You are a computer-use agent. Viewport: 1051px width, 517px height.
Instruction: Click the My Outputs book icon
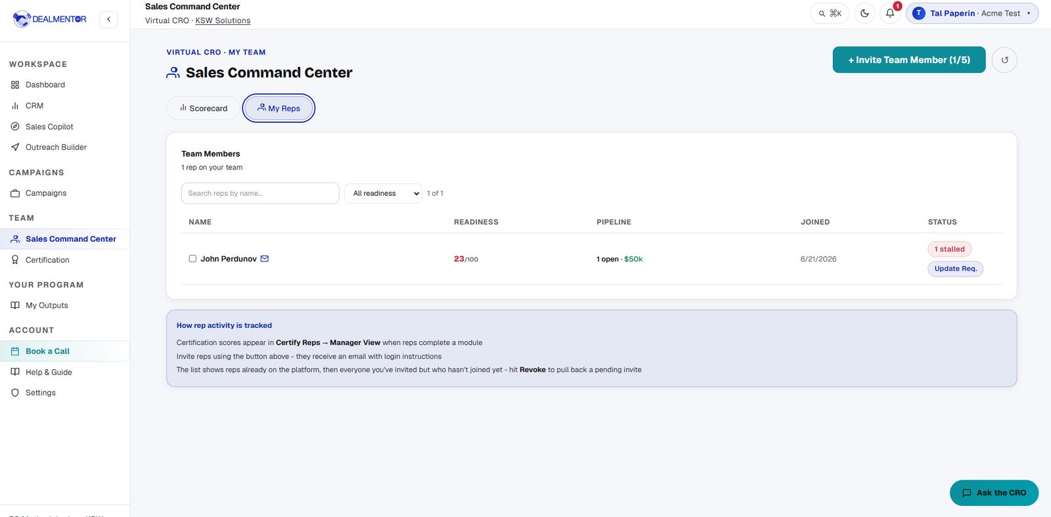(15, 305)
